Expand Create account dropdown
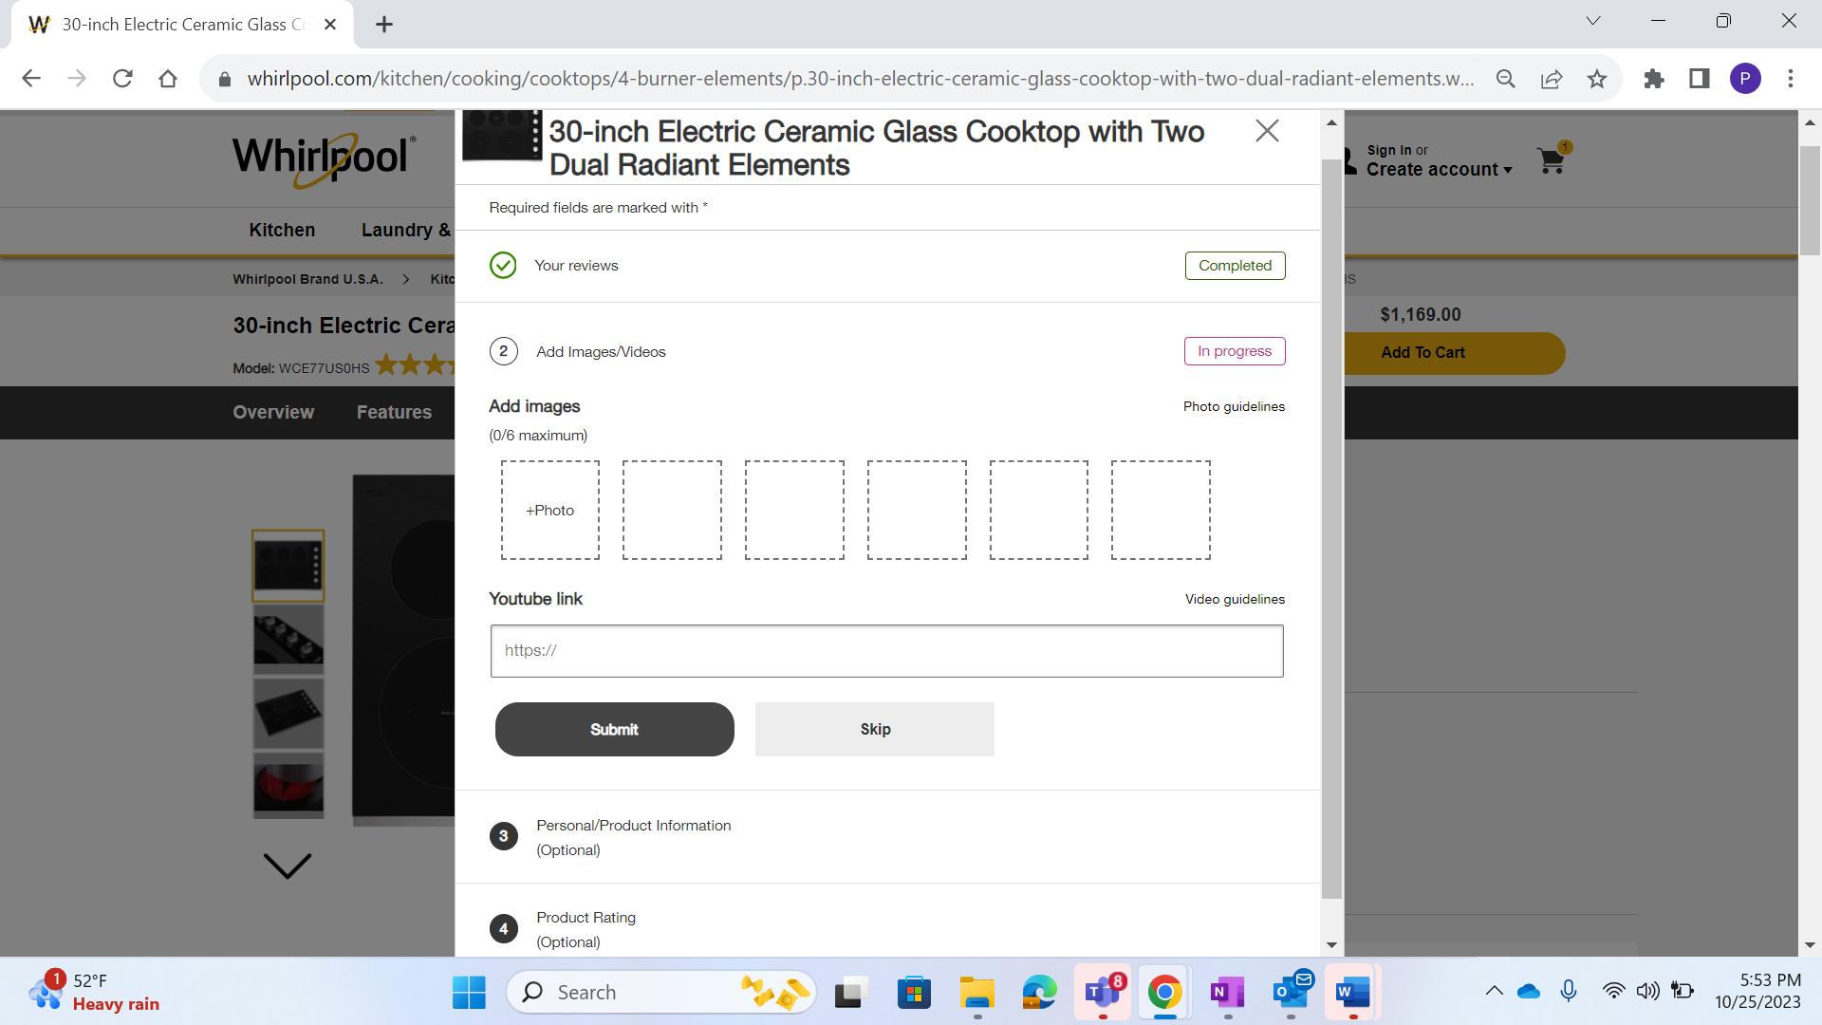Image resolution: width=1822 pixels, height=1025 pixels. pyautogui.click(x=1439, y=170)
